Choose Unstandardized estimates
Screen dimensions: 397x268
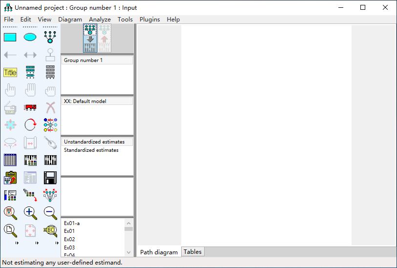(97, 142)
